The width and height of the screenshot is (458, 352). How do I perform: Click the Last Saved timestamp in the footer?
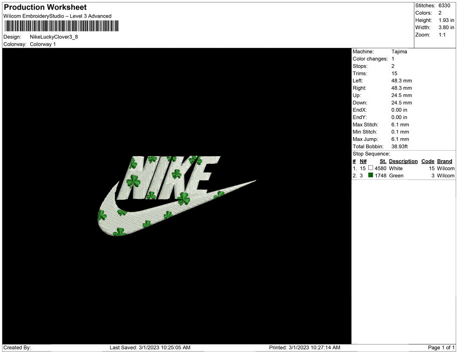150,347
